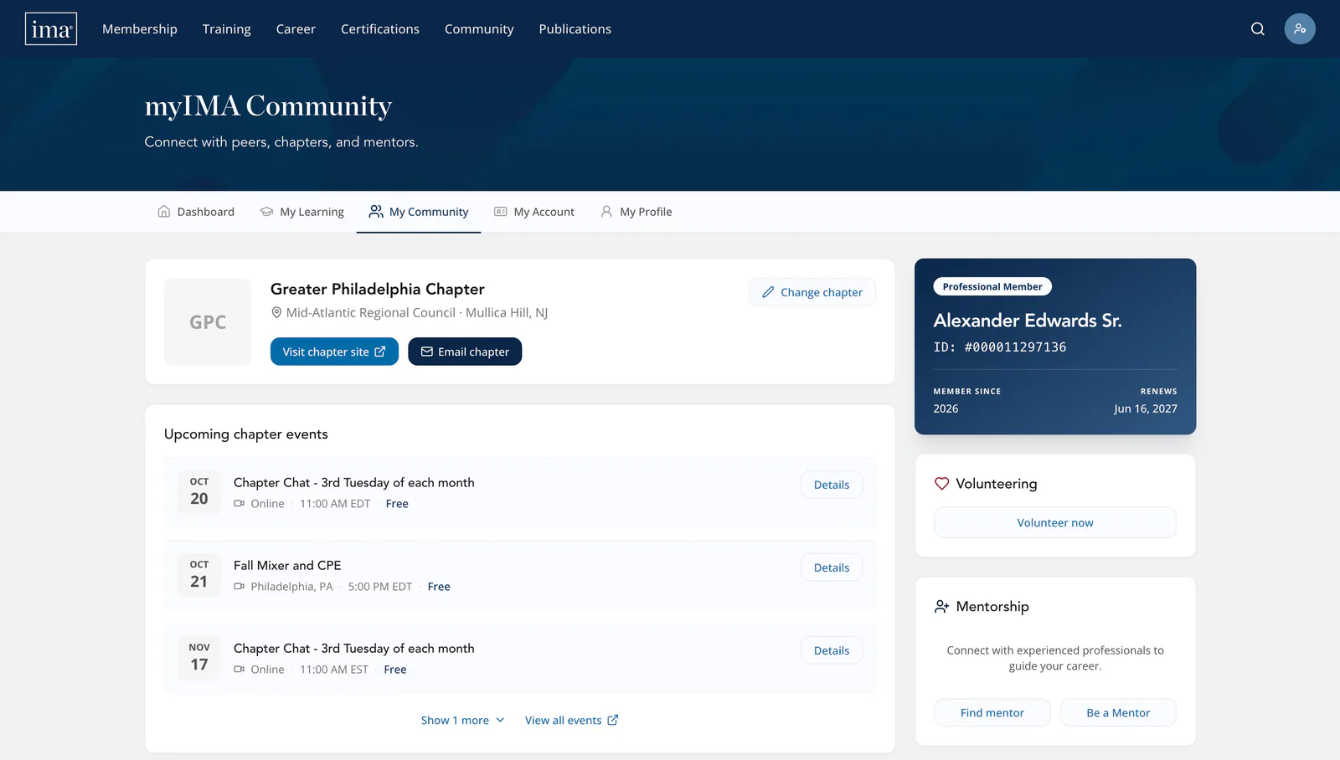The width and height of the screenshot is (1340, 760).
Task: Expand Show 1 more events
Action: 463,721
